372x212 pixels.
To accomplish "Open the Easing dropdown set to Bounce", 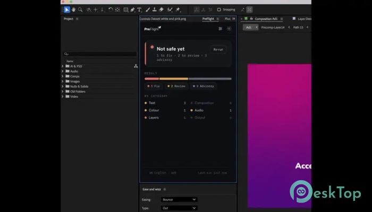I will tap(179, 200).
